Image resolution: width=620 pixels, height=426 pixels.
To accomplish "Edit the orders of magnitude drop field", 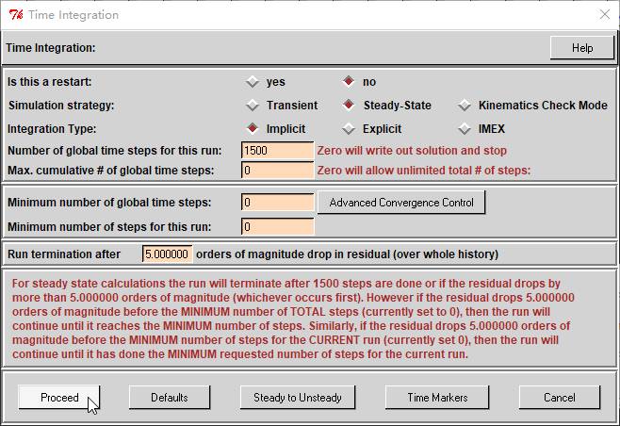I will (168, 254).
